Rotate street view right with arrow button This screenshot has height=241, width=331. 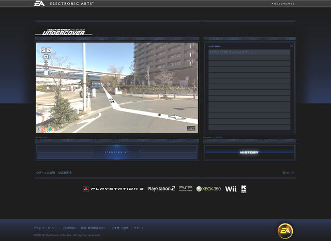click(49, 50)
